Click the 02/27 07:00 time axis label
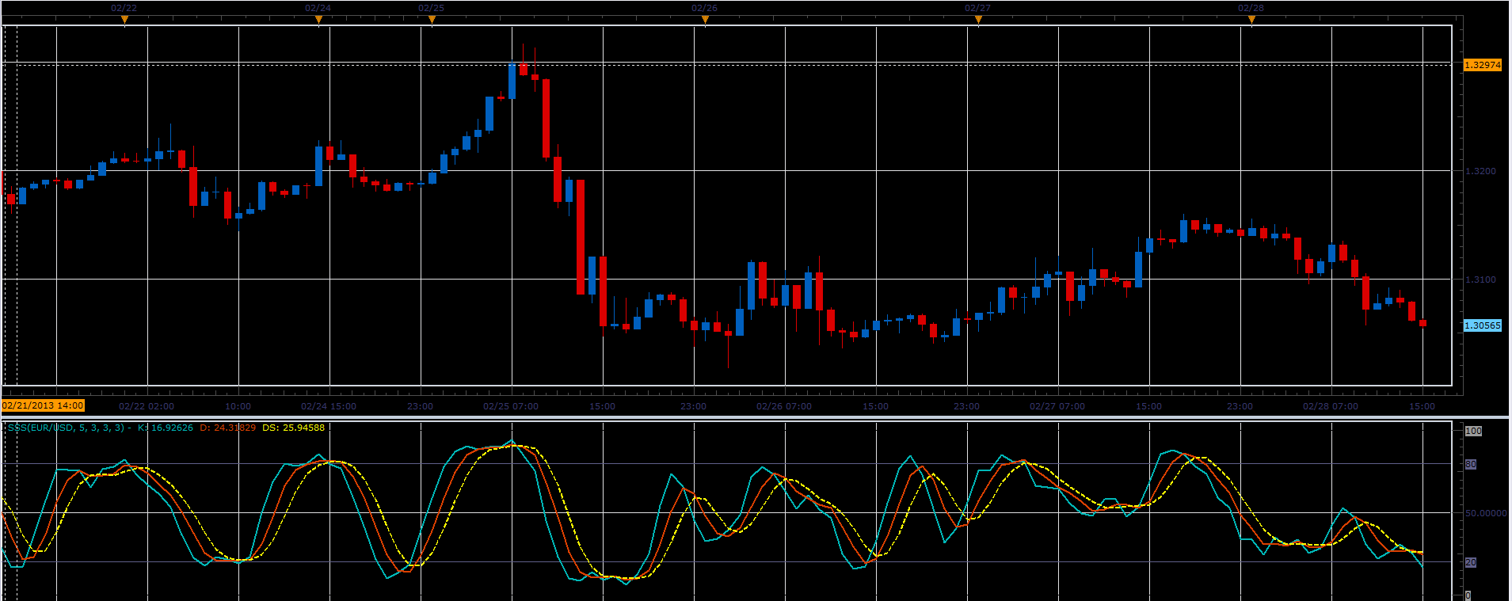1512x601 pixels. click(x=1057, y=406)
